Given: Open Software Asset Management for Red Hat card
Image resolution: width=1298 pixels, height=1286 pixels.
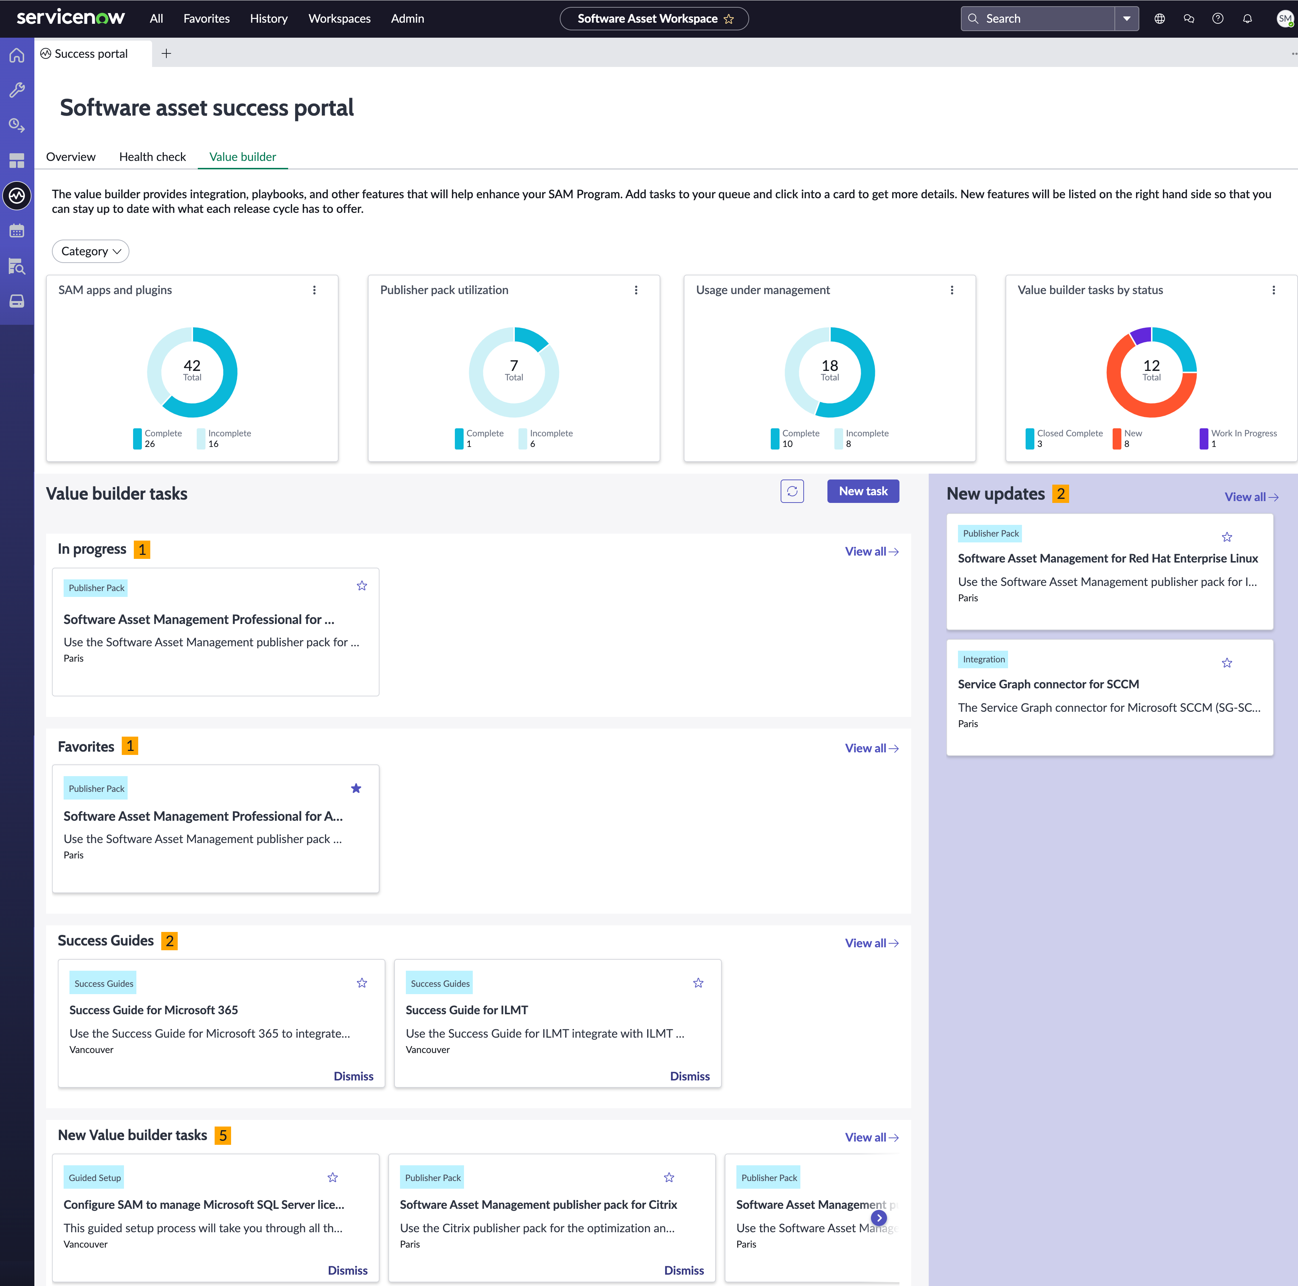Looking at the screenshot, I should pyautogui.click(x=1110, y=571).
